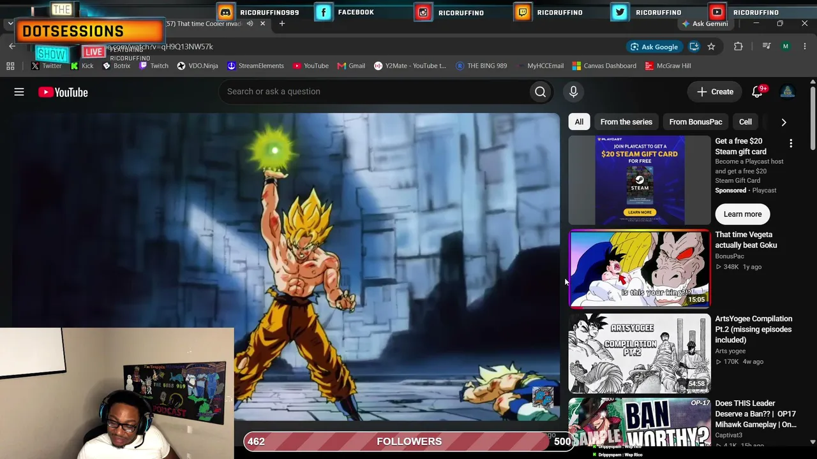Image resolution: width=817 pixels, height=459 pixels.
Task: Mute the tab via the speaker icon
Action: (250, 24)
